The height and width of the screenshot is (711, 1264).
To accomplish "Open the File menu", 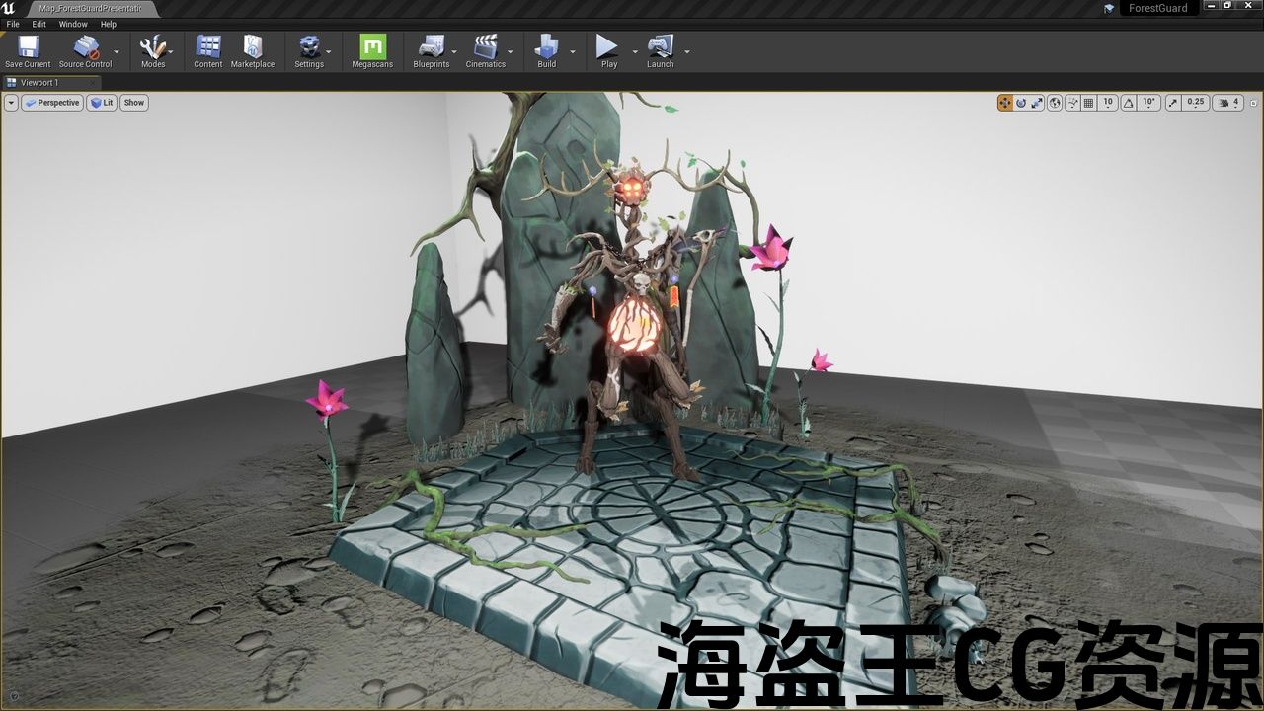I will pos(13,24).
